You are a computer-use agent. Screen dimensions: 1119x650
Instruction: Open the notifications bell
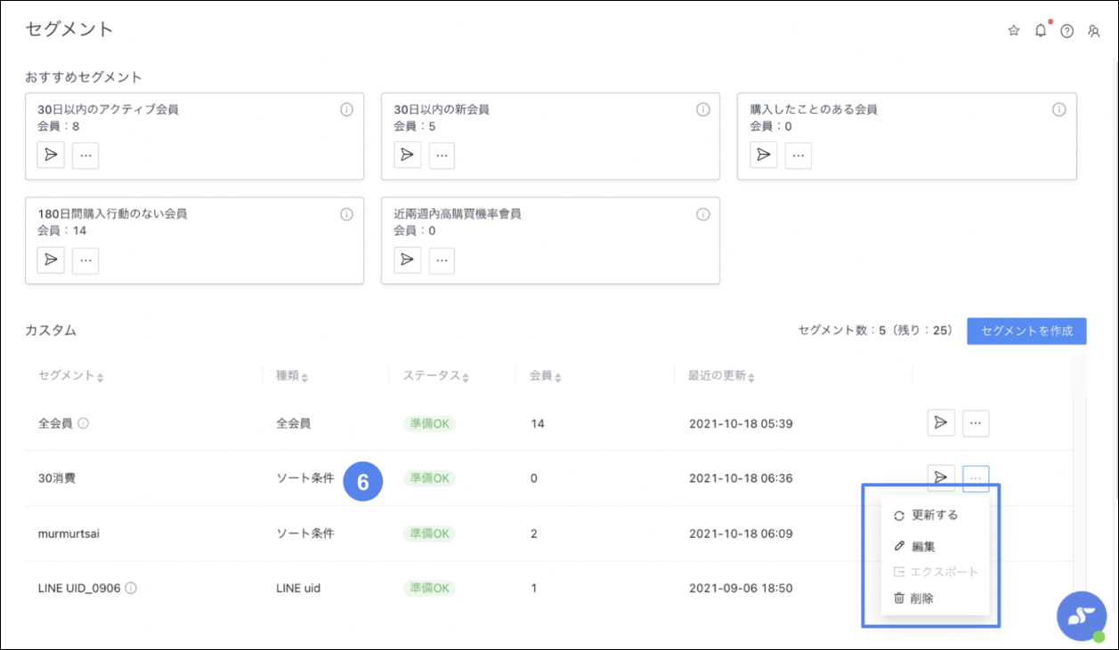pyautogui.click(x=1040, y=31)
